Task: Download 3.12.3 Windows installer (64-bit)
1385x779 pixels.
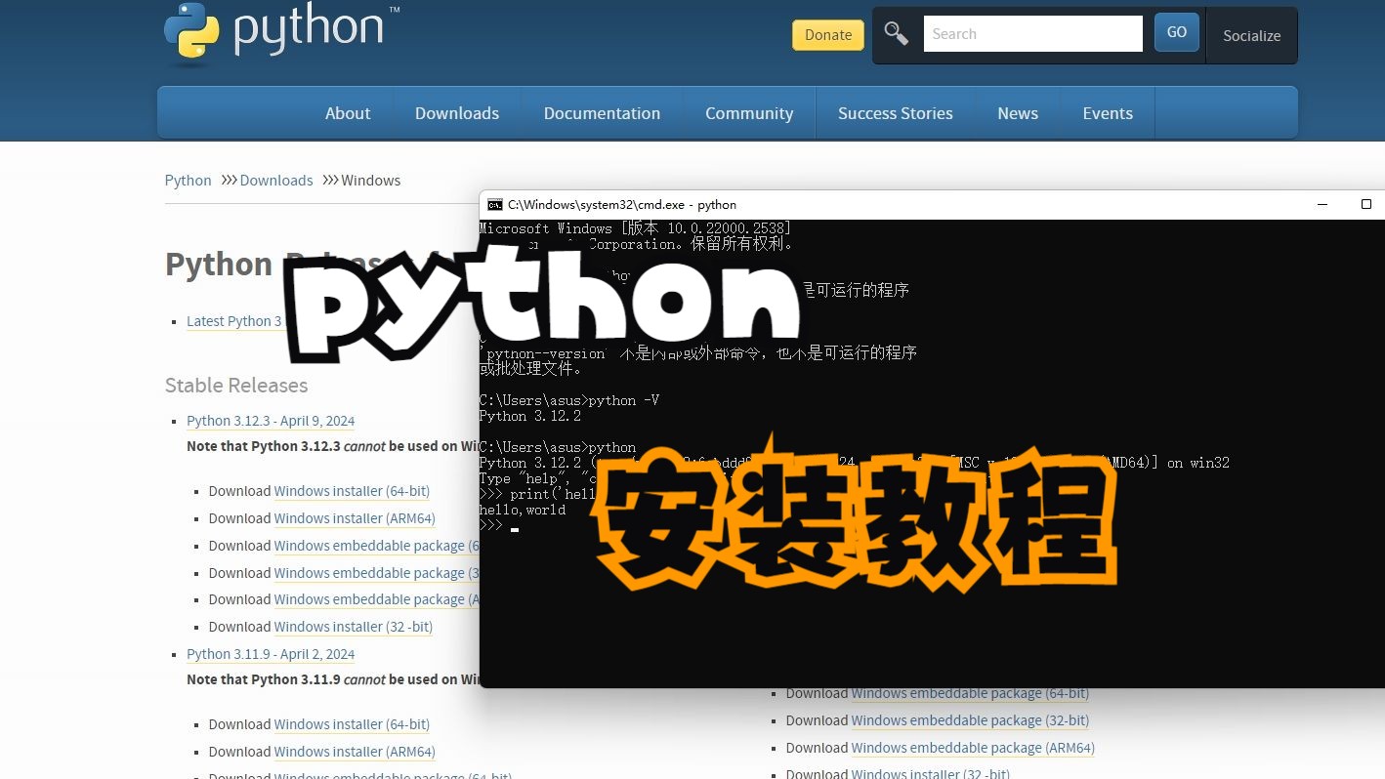Action: point(352,491)
